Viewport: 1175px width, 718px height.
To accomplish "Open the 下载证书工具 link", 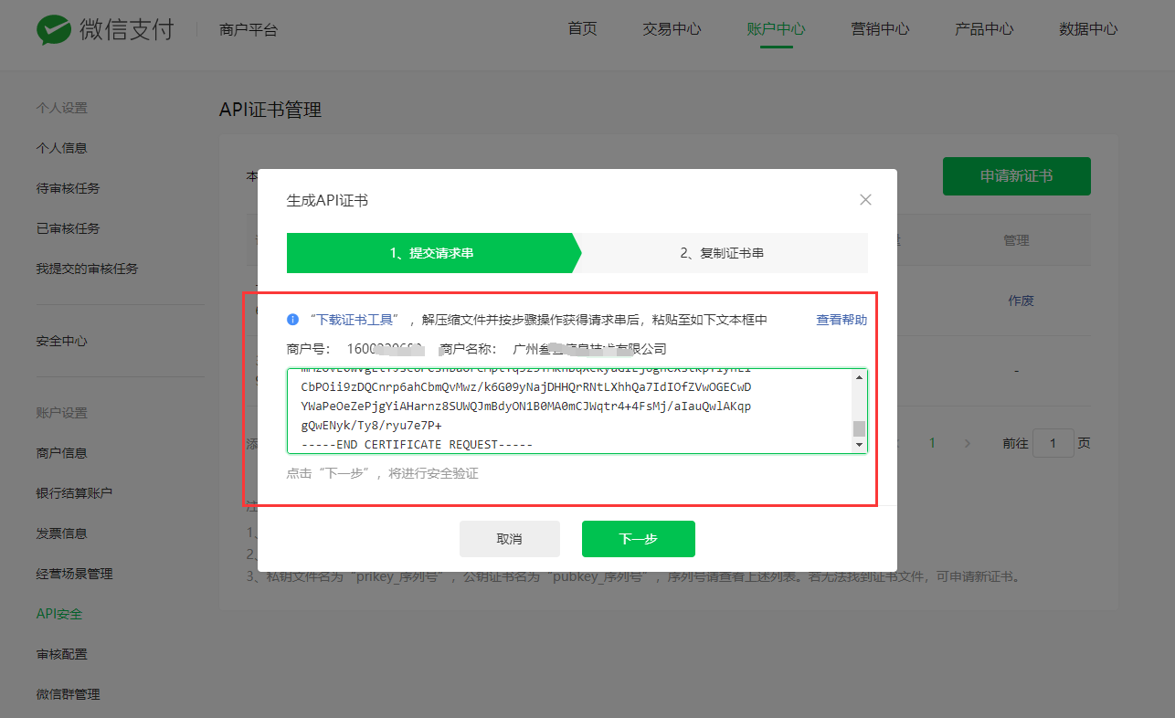I will [x=353, y=320].
